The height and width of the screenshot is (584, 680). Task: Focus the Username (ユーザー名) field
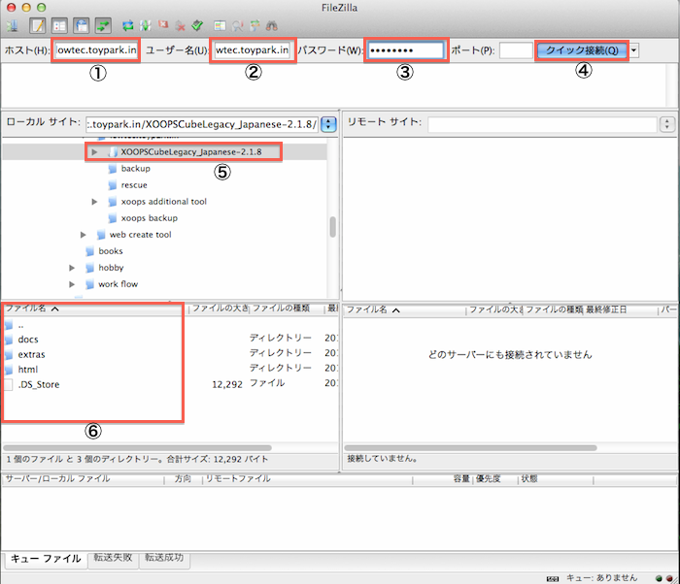253,50
